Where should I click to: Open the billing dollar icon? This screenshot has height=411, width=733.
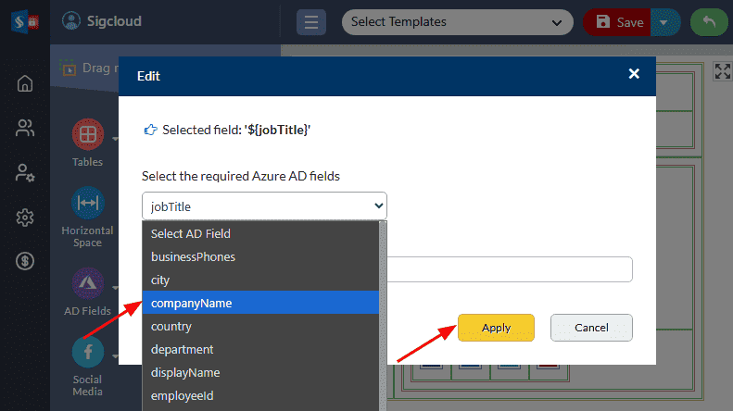(x=25, y=262)
